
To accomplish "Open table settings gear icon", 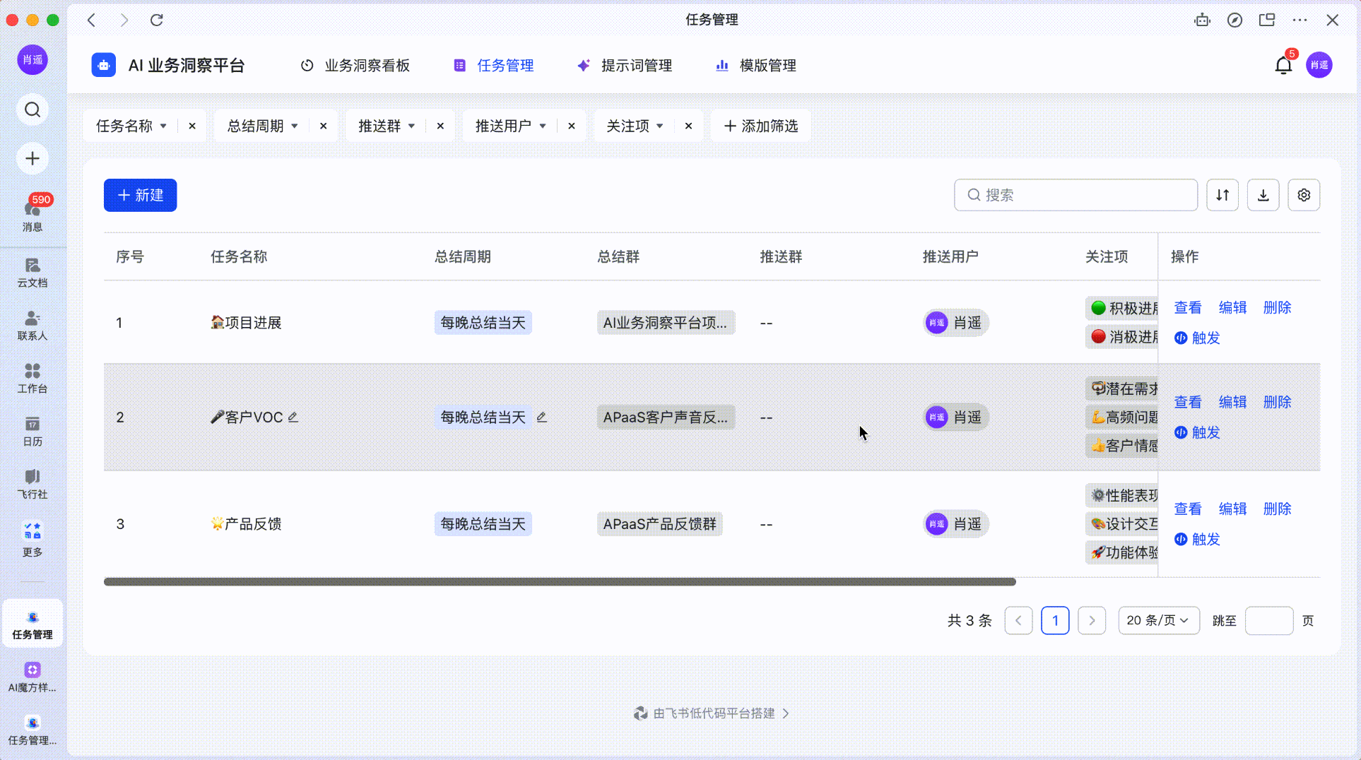I will 1304,195.
